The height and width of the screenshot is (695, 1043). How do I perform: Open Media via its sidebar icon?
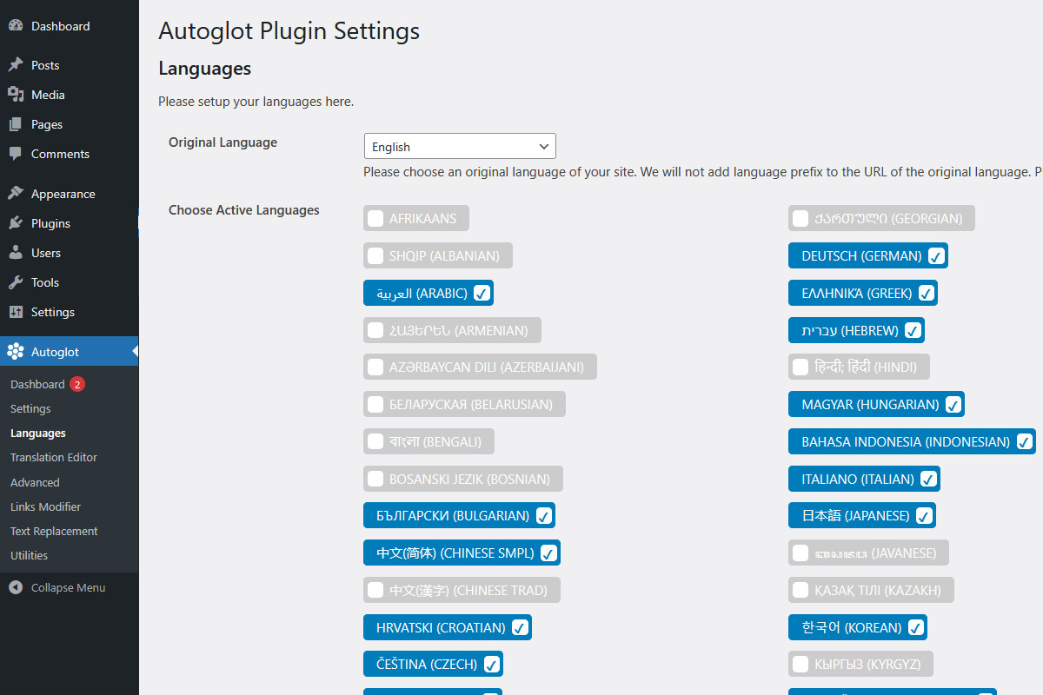coord(16,95)
